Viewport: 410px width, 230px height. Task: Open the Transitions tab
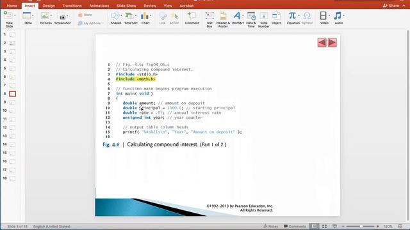[72, 6]
